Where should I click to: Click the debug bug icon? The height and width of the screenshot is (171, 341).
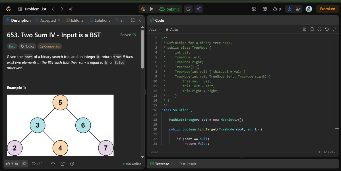click(143, 9)
